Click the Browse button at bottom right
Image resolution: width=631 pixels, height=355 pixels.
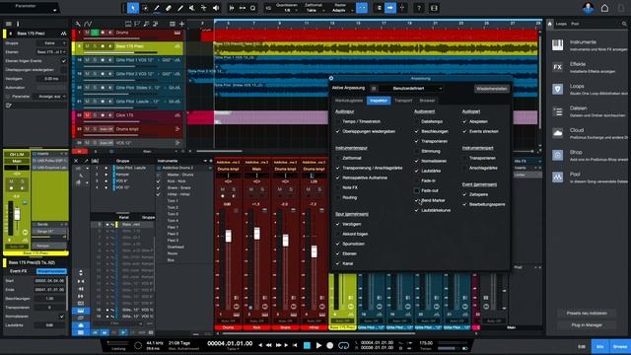coord(620,346)
